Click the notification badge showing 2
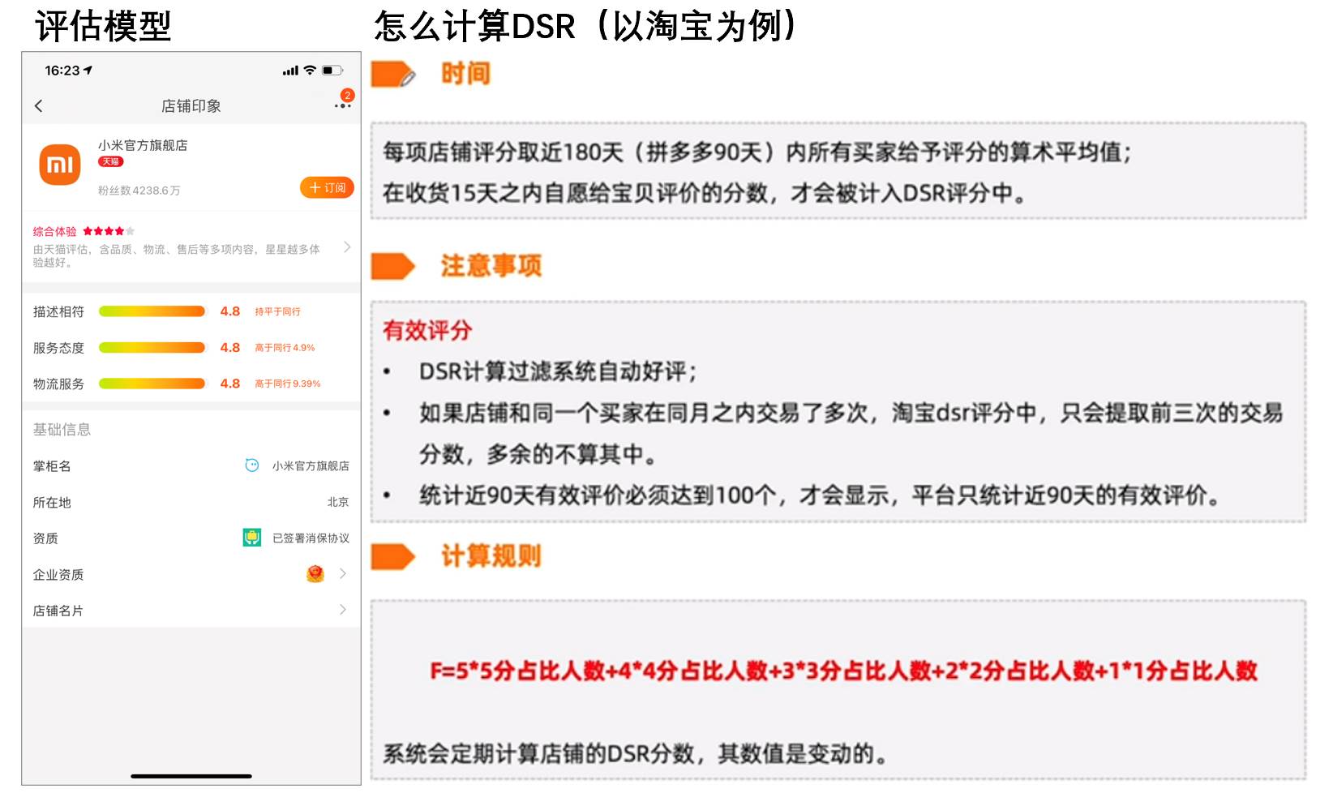The height and width of the screenshot is (806, 1333). [347, 95]
